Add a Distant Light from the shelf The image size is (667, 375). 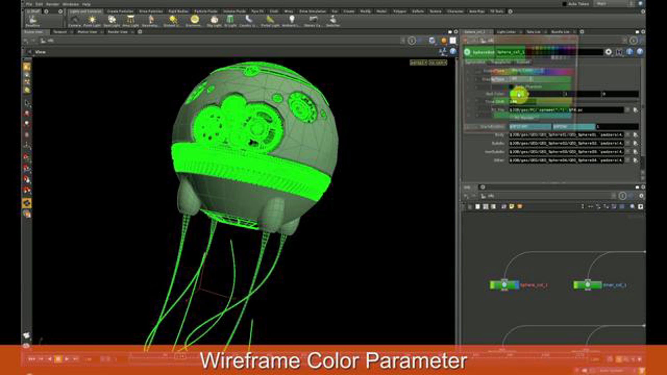(172, 21)
